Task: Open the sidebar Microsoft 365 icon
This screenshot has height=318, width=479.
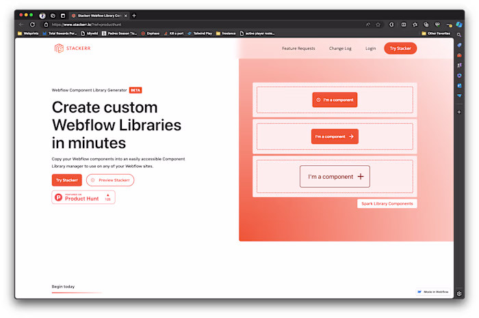Action: (459, 76)
